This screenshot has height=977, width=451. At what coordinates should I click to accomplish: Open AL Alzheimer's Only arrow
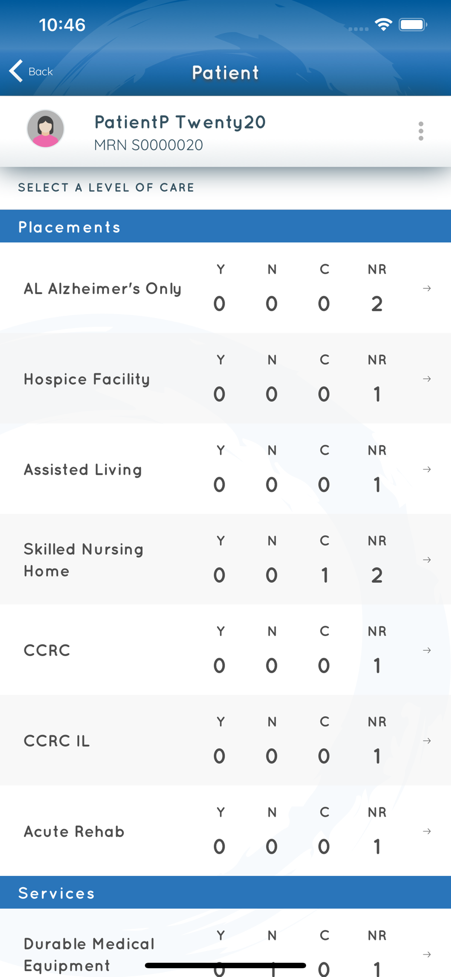[427, 289]
